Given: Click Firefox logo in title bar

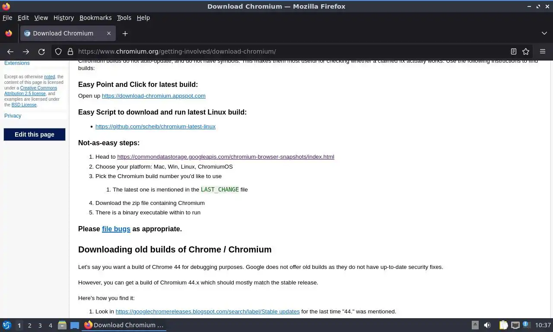Looking at the screenshot, I should tap(6, 6).
